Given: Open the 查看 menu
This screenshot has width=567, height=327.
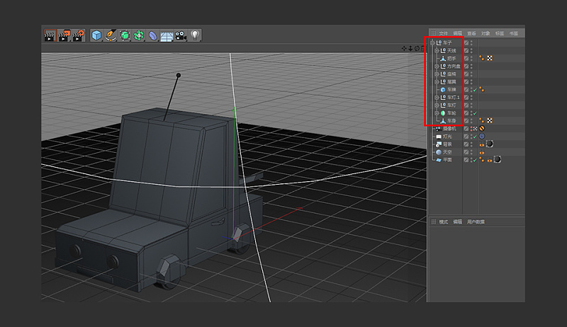Looking at the screenshot, I should coord(471,33).
